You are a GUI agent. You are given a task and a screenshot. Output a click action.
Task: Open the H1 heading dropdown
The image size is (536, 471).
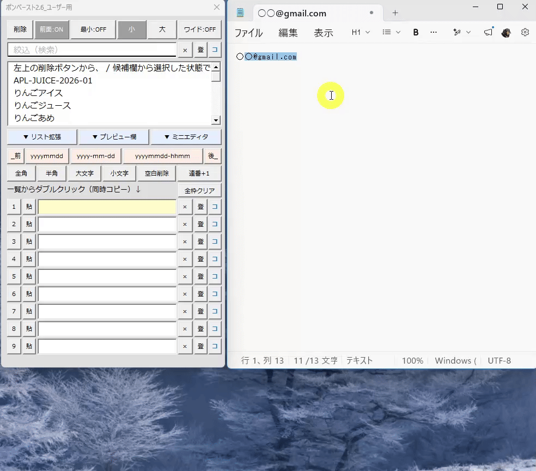click(x=361, y=32)
